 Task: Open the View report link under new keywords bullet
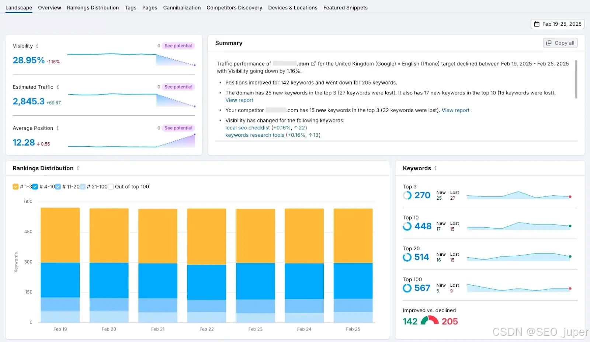[239, 100]
